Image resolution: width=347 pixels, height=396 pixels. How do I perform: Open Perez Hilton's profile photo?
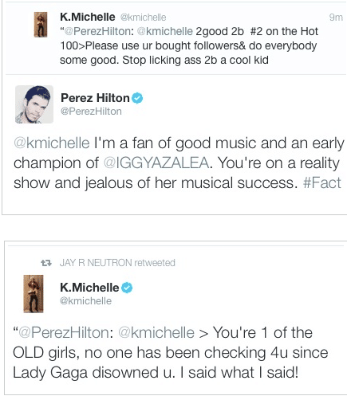click(34, 104)
